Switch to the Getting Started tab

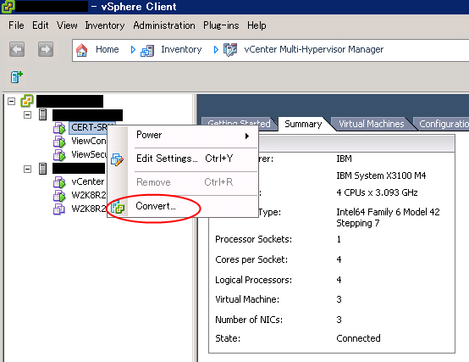click(x=239, y=124)
